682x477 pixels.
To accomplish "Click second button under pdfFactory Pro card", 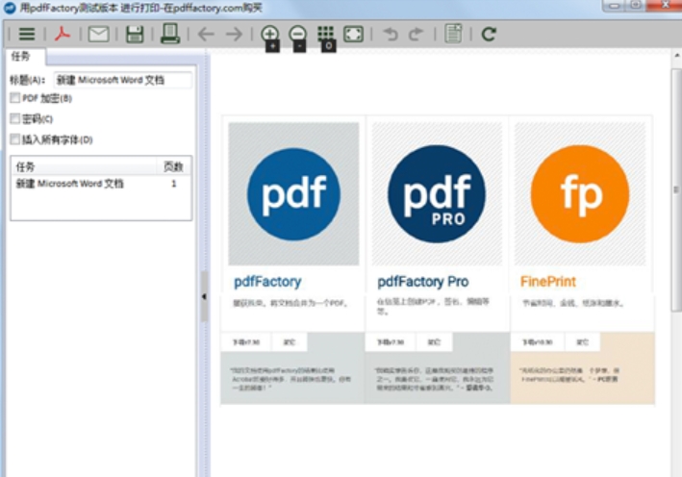I will [x=434, y=342].
